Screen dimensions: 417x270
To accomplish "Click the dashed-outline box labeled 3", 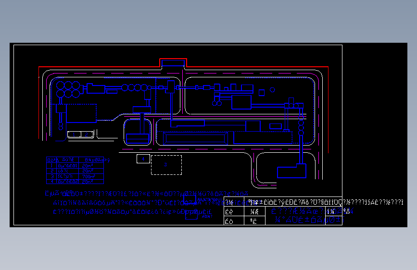I will pyautogui.click(x=166, y=165).
